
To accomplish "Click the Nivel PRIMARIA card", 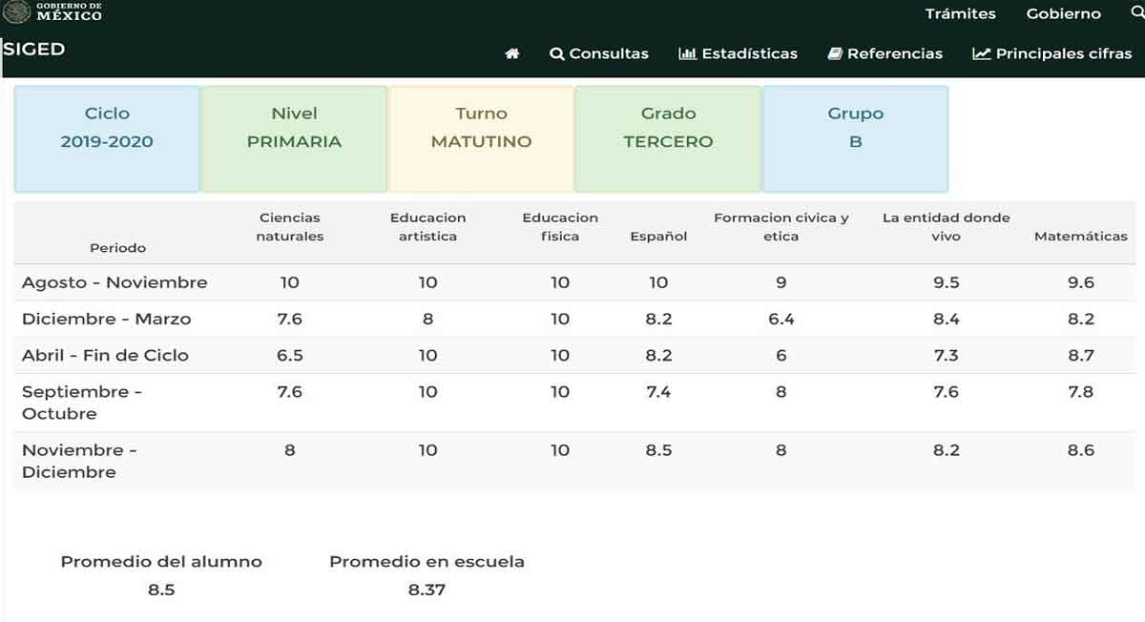I will point(294,137).
